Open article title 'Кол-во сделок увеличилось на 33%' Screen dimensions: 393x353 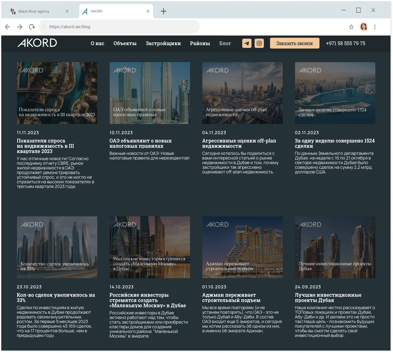56,298
